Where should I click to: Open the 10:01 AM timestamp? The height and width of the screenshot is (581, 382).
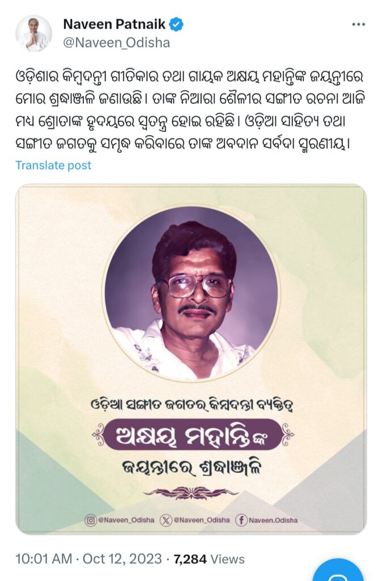click(44, 559)
